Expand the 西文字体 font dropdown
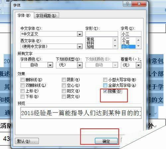166x149 pixels. 80,46
